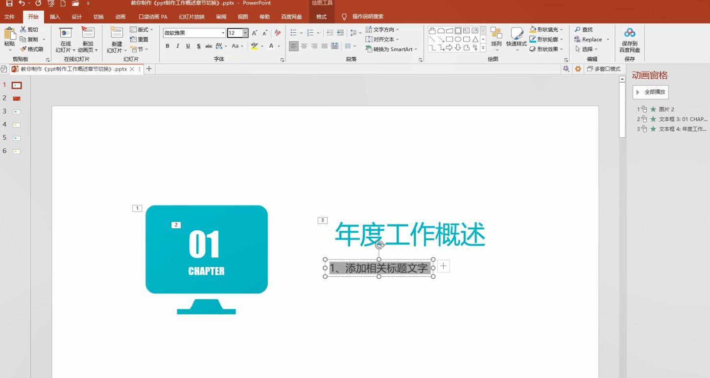
Task: Toggle bold formatting
Action: click(x=167, y=46)
